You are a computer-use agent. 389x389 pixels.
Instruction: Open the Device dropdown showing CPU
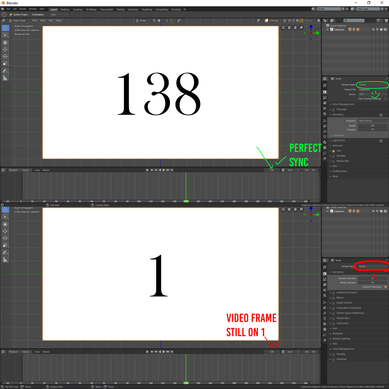[373, 94]
